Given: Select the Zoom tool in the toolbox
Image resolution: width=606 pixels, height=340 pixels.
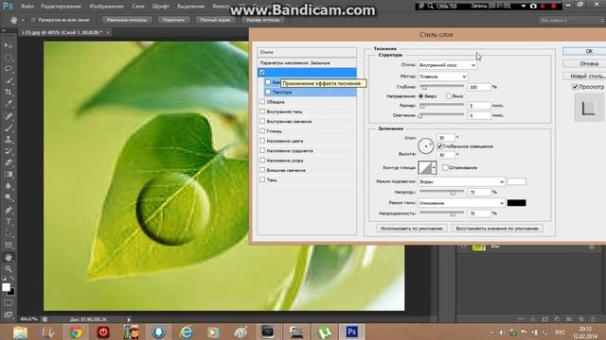Looking at the screenshot, I should 9,269.
